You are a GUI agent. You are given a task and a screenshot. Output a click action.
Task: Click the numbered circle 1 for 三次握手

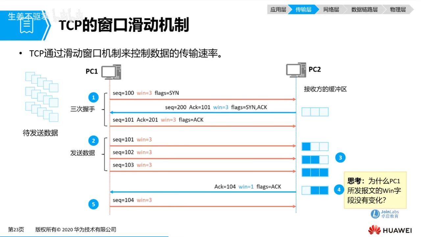point(93,97)
